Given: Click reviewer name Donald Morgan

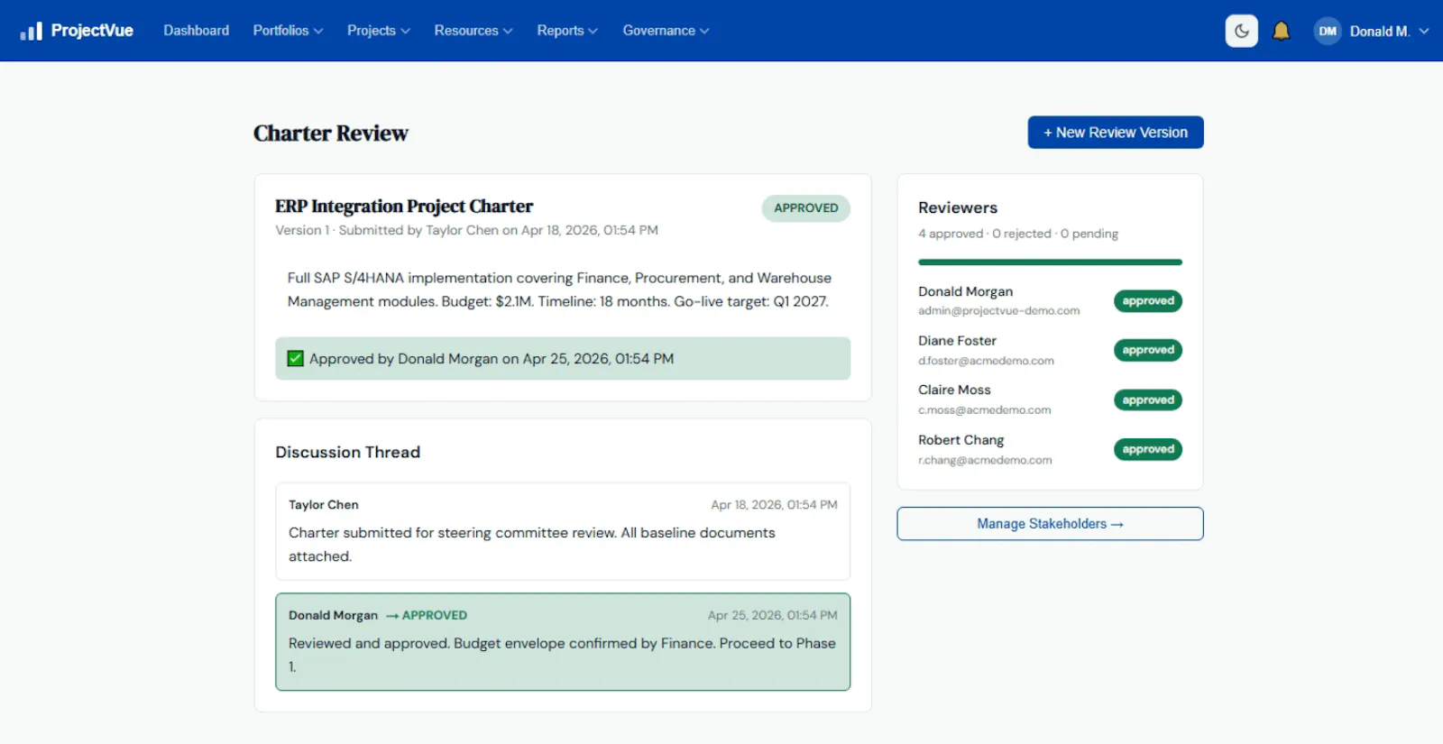Looking at the screenshot, I should [x=965, y=291].
